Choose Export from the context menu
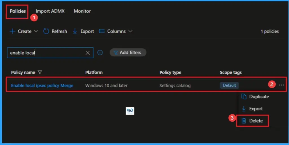The height and width of the screenshot is (145, 289). tap(256, 109)
